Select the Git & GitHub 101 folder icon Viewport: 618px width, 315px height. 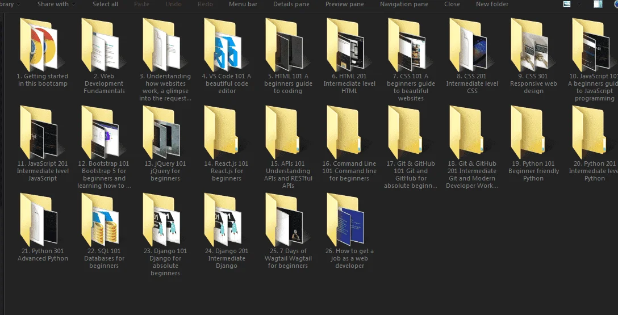pos(406,132)
